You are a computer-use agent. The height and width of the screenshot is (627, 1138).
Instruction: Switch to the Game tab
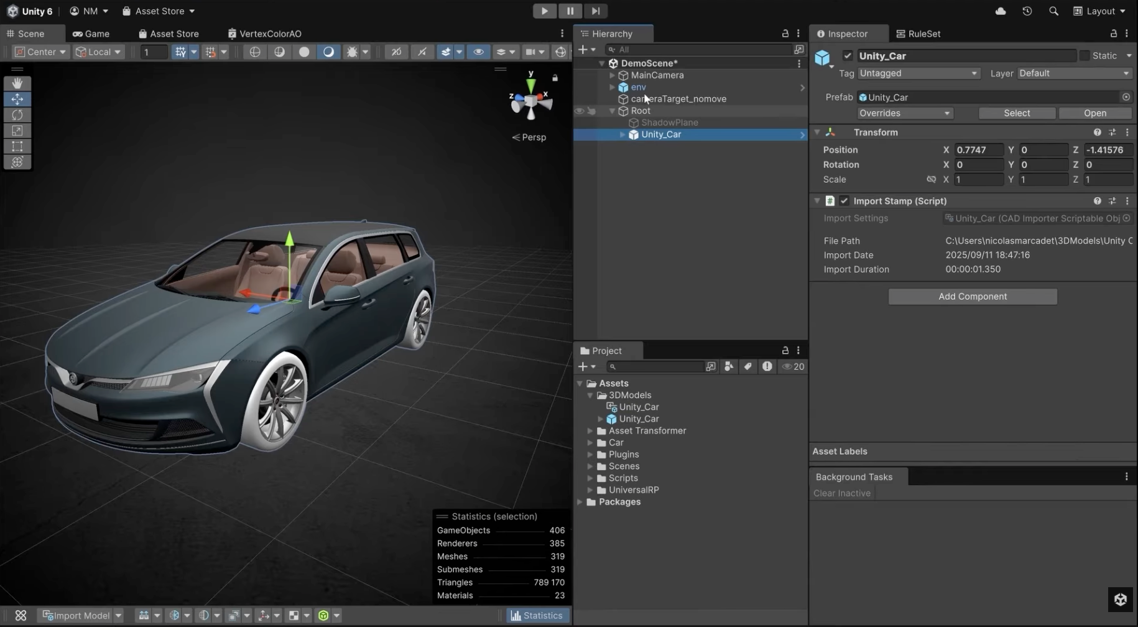click(91, 34)
